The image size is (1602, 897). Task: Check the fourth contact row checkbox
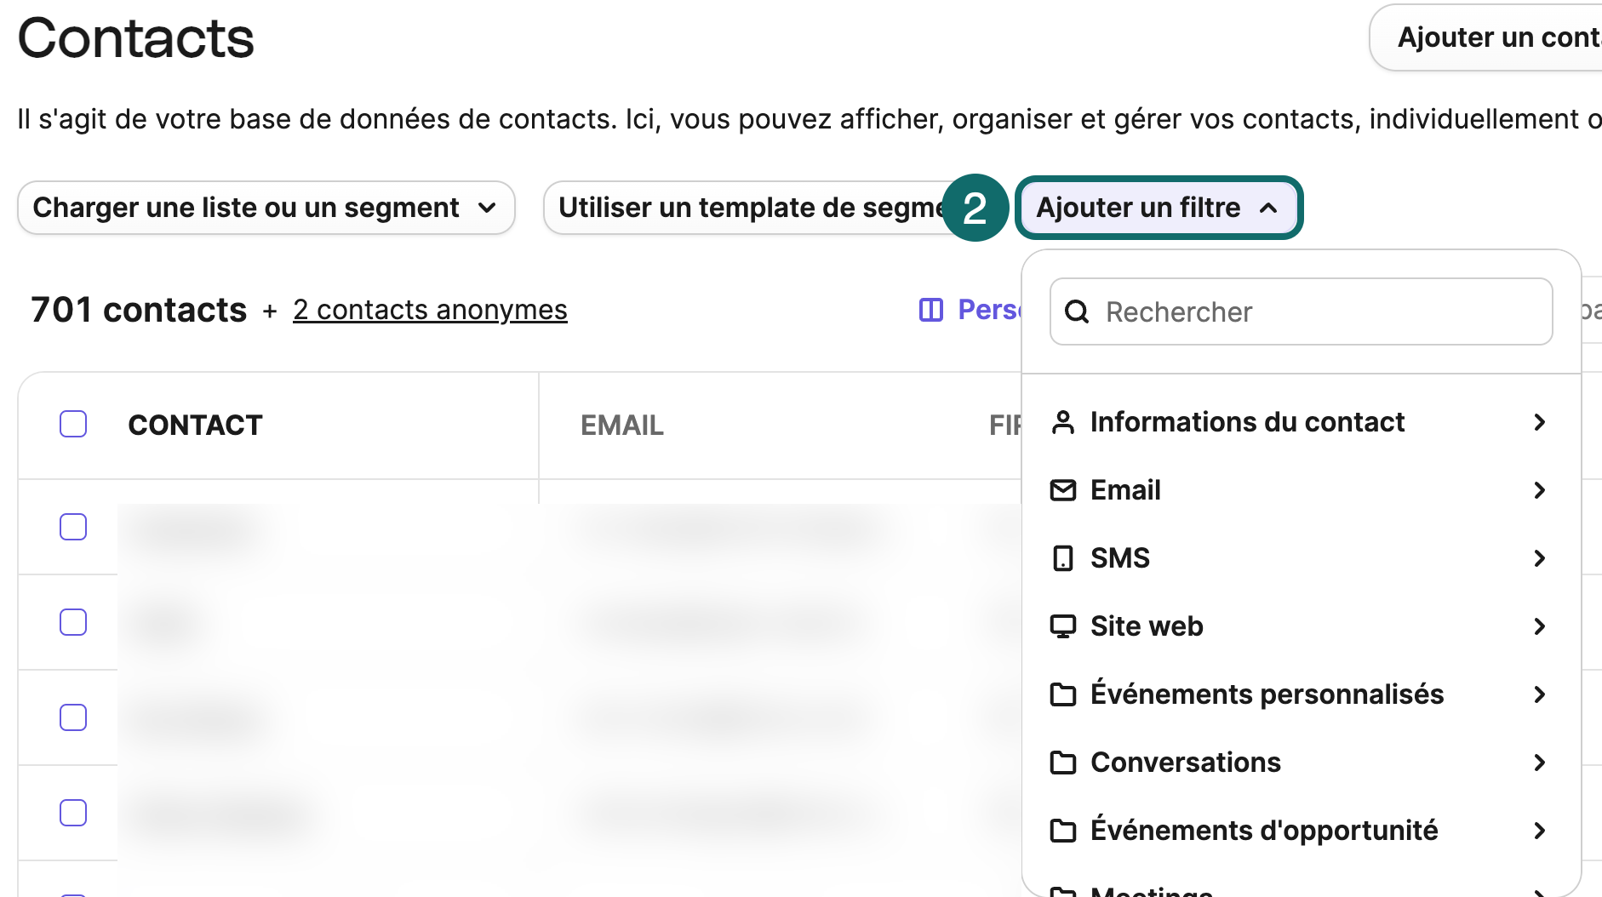coord(73,813)
